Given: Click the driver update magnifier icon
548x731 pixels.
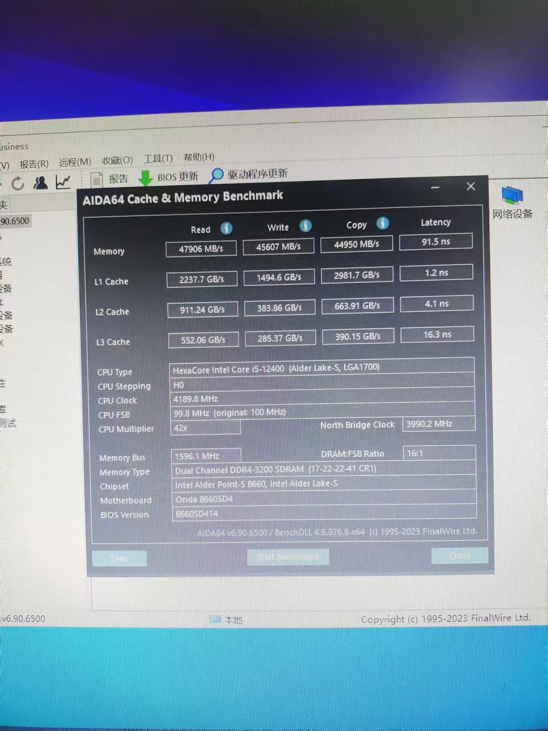Looking at the screenshot, I should coord(216,175).
